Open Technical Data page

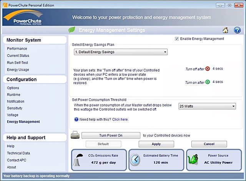(x=18, y=153)
